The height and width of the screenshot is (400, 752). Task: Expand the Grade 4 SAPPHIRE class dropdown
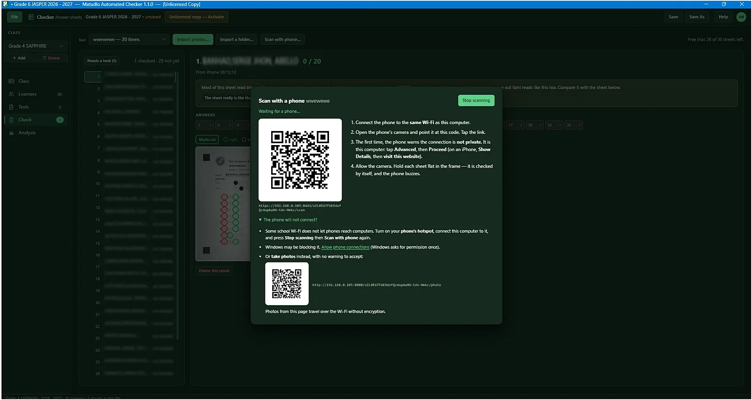(x=36, y=46)
